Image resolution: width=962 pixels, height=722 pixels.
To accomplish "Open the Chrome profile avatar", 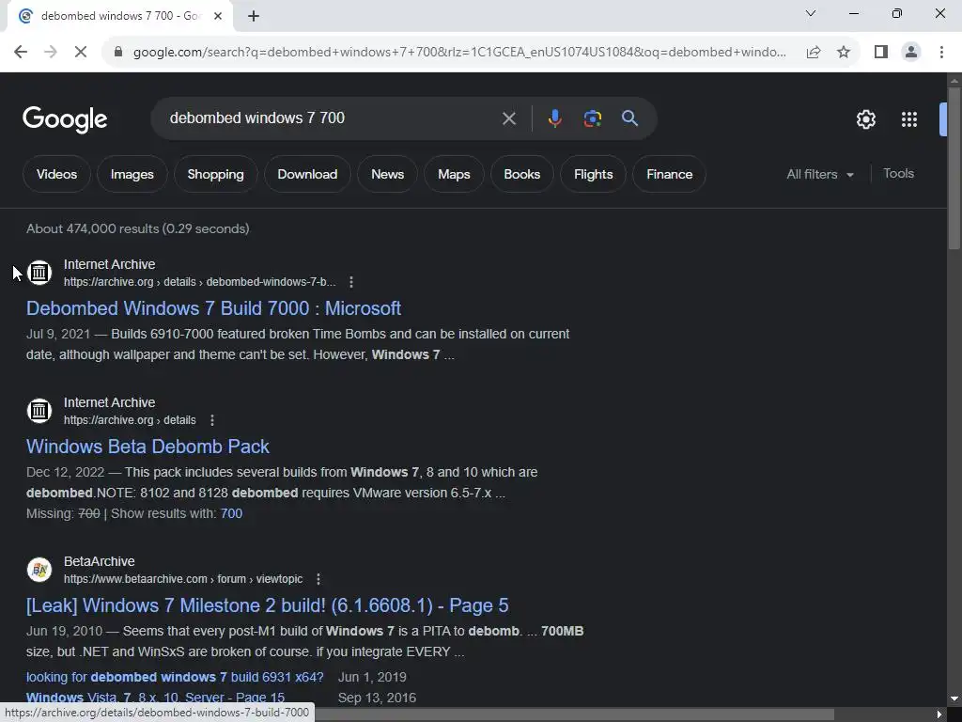I will click(x=911, y=52).
